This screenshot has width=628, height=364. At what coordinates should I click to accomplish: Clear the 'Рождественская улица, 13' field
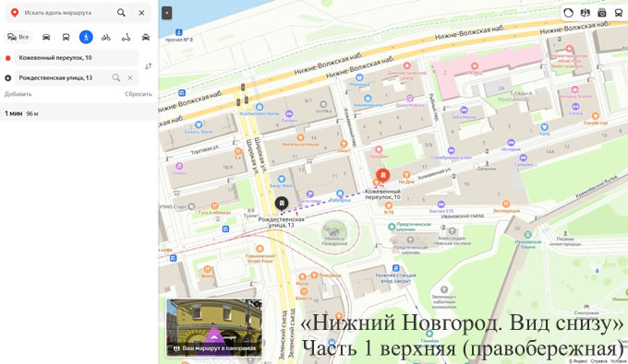pyautogui.click(x=130, y=78)
